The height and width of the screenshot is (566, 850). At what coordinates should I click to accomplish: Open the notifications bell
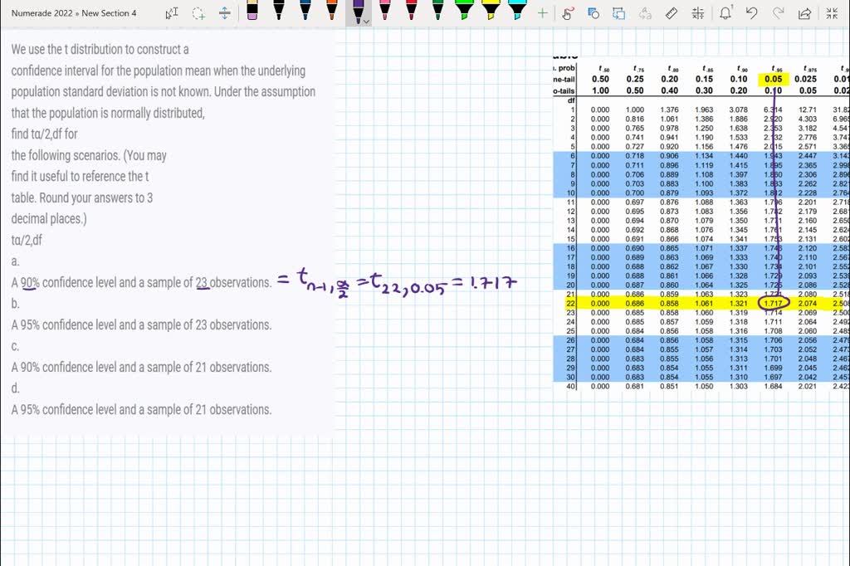pos(725,13)
